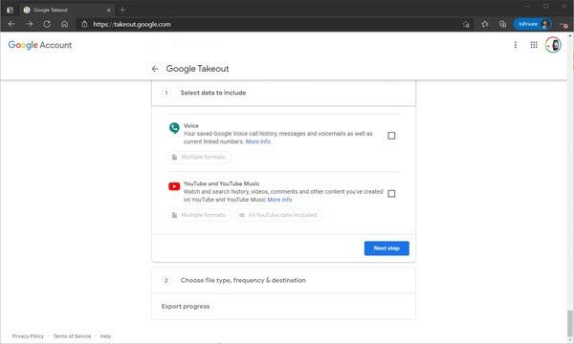
Task: Open More info link for Voice
Action: (257, 141)
